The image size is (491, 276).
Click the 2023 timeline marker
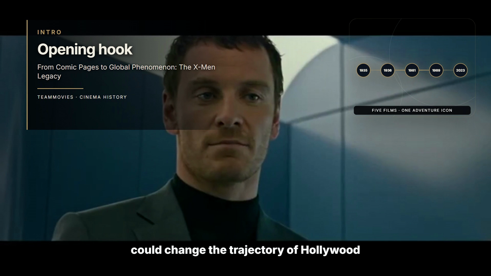pyautogui.click(x=460, y=70)
